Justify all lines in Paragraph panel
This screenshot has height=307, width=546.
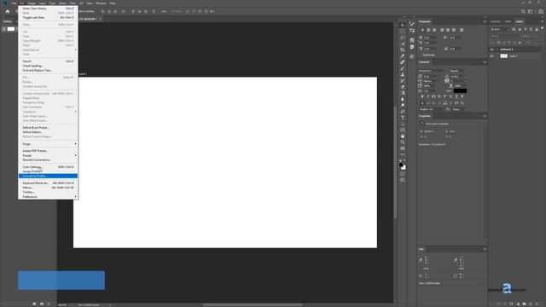click(462, 30)
